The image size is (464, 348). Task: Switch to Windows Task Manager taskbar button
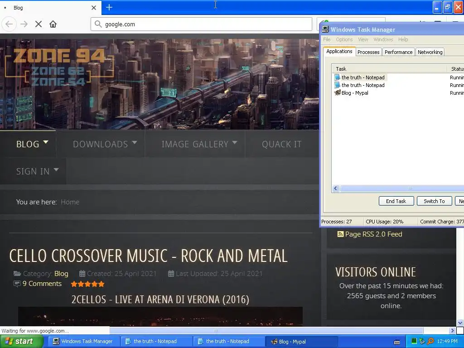coord(84,341)
